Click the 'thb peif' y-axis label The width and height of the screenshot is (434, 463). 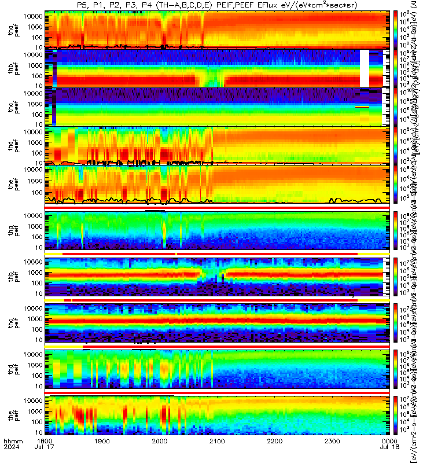(x=13, y=277)
